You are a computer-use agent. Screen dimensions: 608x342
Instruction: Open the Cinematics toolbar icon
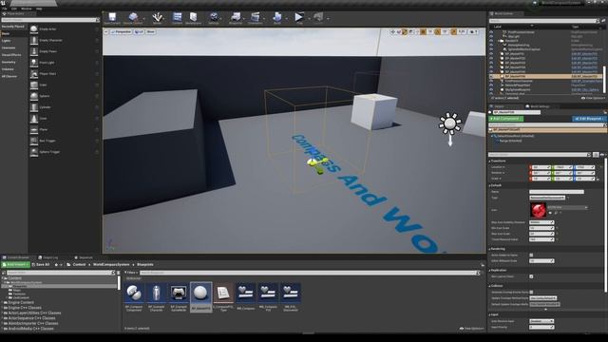tap(256, 18)
